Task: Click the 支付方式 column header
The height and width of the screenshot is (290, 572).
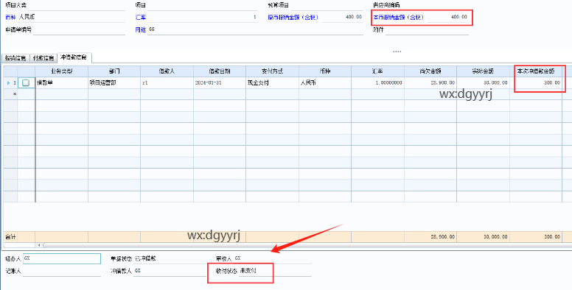Action: click(273, 71)
